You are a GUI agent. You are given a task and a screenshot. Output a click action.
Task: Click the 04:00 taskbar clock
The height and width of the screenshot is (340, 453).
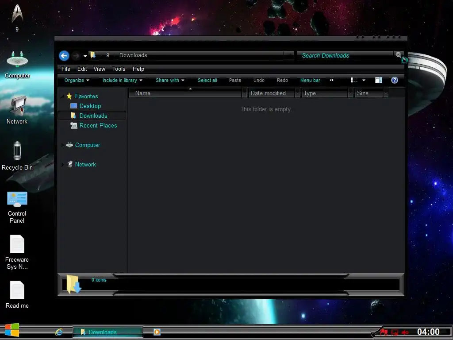(428, 332)
